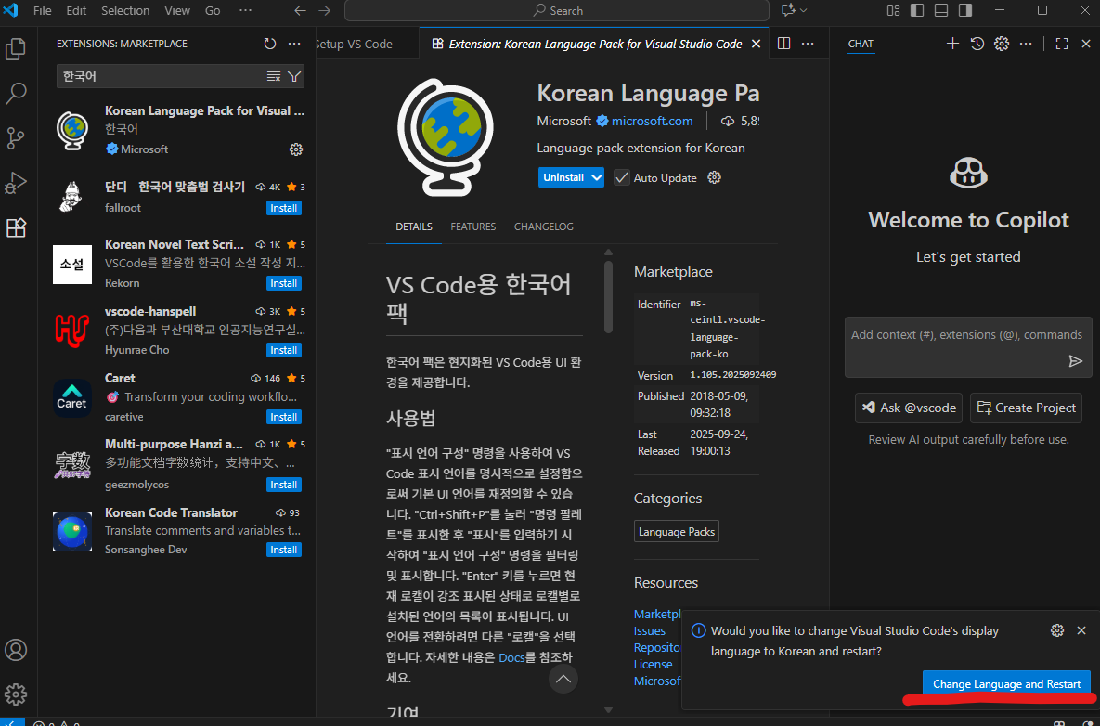
Task: Click the title bar Search box
Action: (557, 10)
